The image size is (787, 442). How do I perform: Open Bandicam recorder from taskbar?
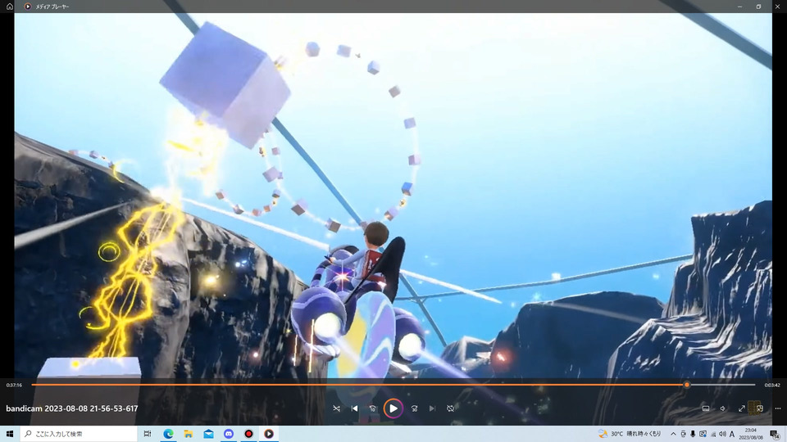click(x=248, y=434)
